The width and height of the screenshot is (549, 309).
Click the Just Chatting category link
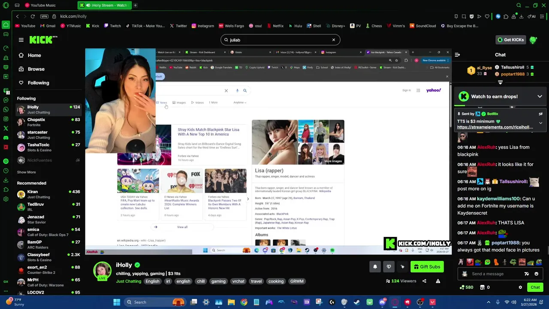[x=128, y=282]
